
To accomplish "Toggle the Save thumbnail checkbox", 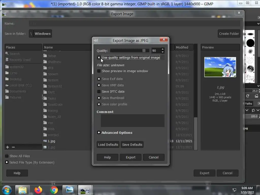I will (x=99, y=98).
